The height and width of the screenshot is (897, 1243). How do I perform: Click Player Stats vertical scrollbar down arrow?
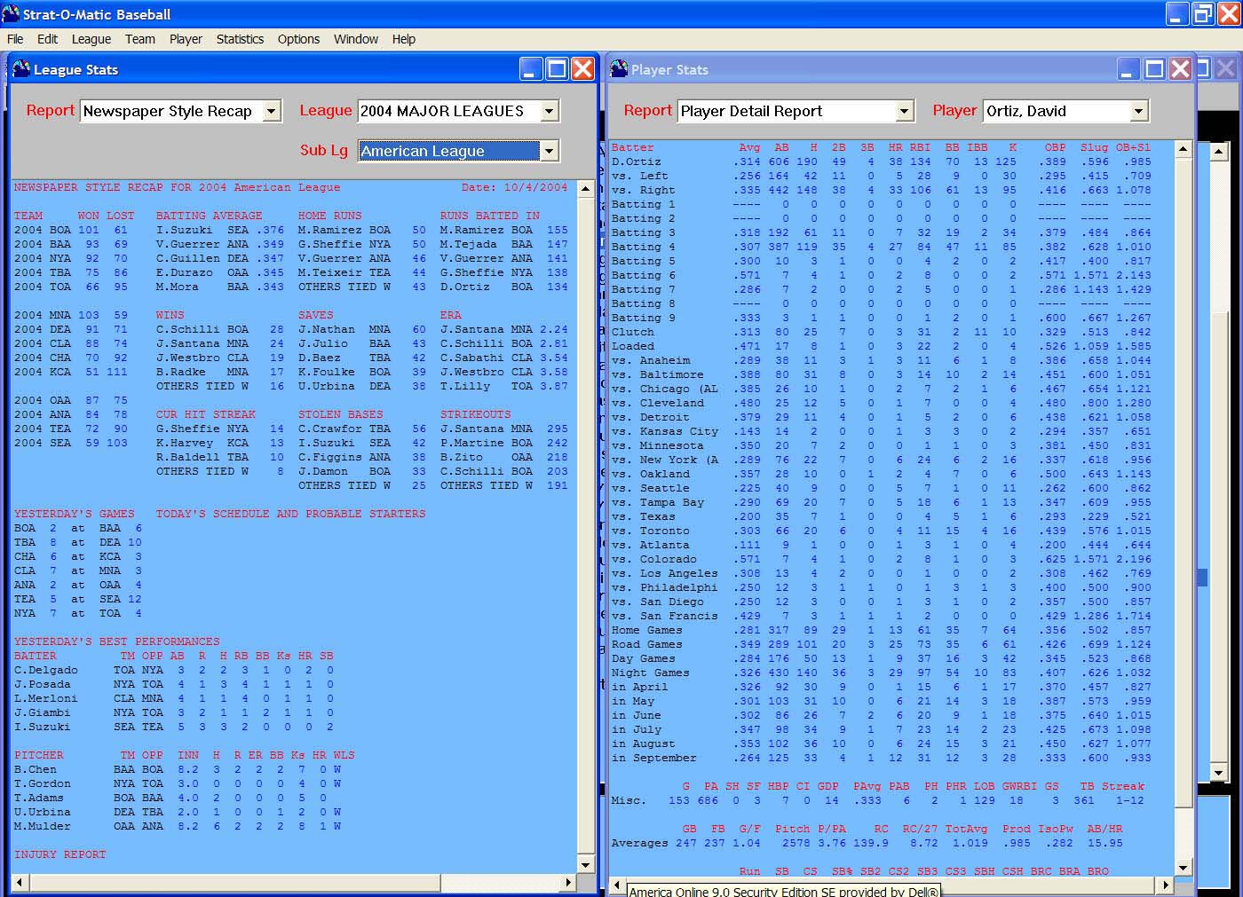pos(1183,868)
